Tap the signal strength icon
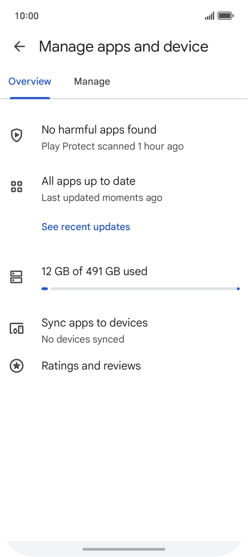The image size is (248, 557). (x=209, y=16)
